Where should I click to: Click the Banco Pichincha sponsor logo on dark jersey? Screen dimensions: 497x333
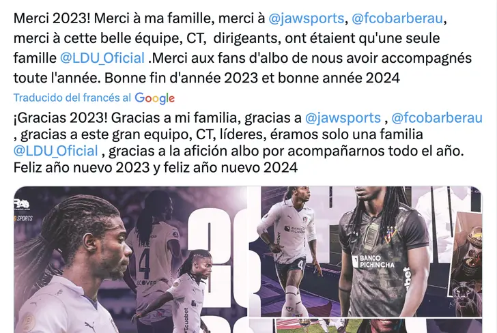pos(373,261)
